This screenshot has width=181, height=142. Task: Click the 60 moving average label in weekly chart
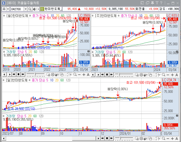tap(151, 16)
